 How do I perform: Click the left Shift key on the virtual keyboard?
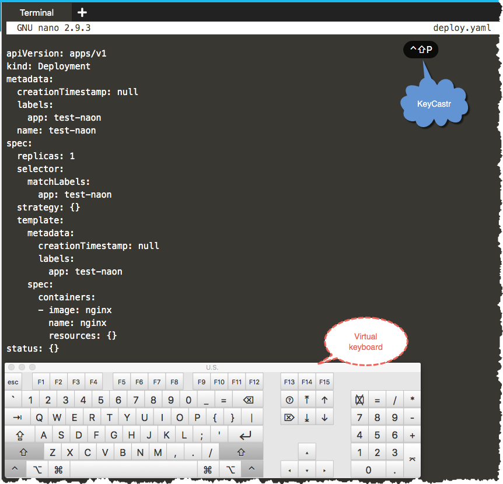point(24,453)
